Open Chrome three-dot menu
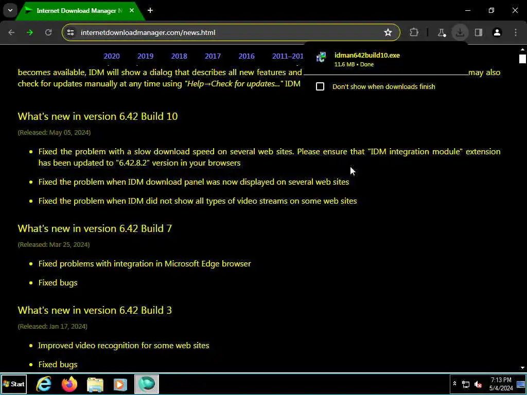The height and width of the screenshot is (395, 527). tap(516, 32)
